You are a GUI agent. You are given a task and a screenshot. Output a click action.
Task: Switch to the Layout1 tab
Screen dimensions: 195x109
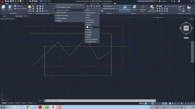click(x=11, y=103)
